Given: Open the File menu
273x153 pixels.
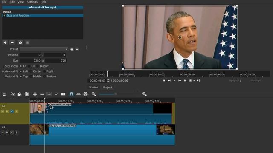Looking at the screenshot, I should coord(4,2).
